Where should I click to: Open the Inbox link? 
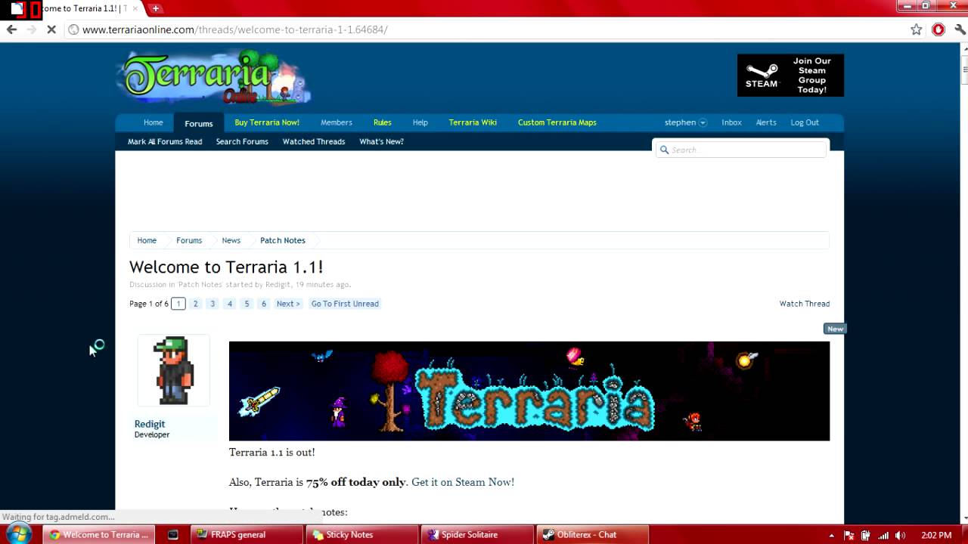731,122
